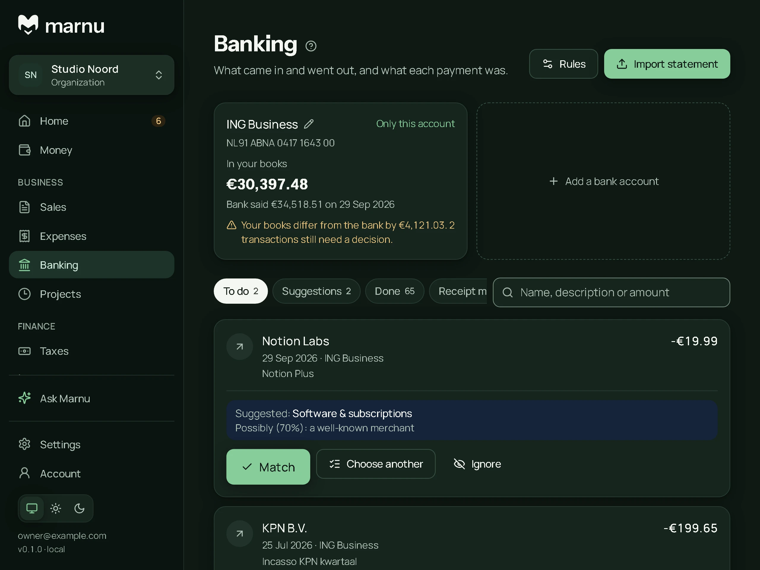Screen dimensions: 760x570
Task: Switch to the Done tab
Action: [395, 291]
